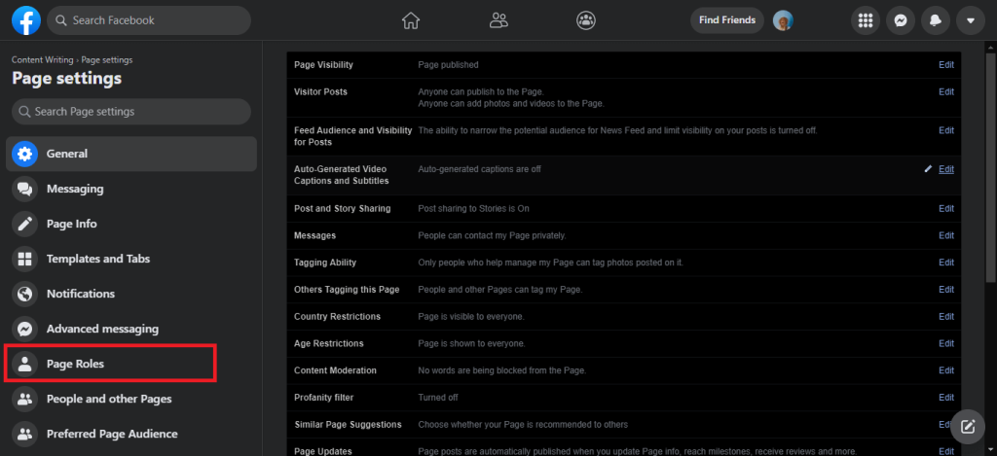Click the Notifications globe icon in sidebar
This screenshot has width=997, height=456.
tap(24, 294)
